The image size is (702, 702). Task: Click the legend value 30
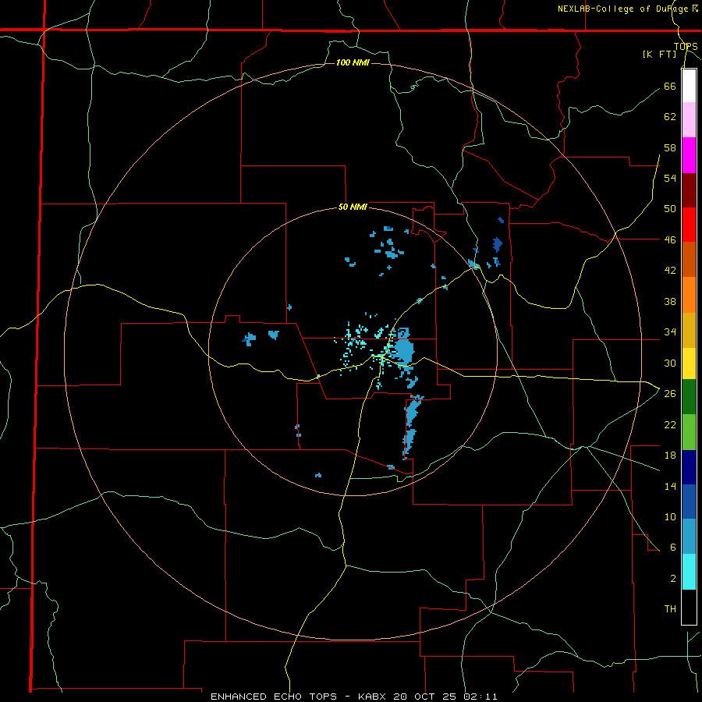click(670, 363)
